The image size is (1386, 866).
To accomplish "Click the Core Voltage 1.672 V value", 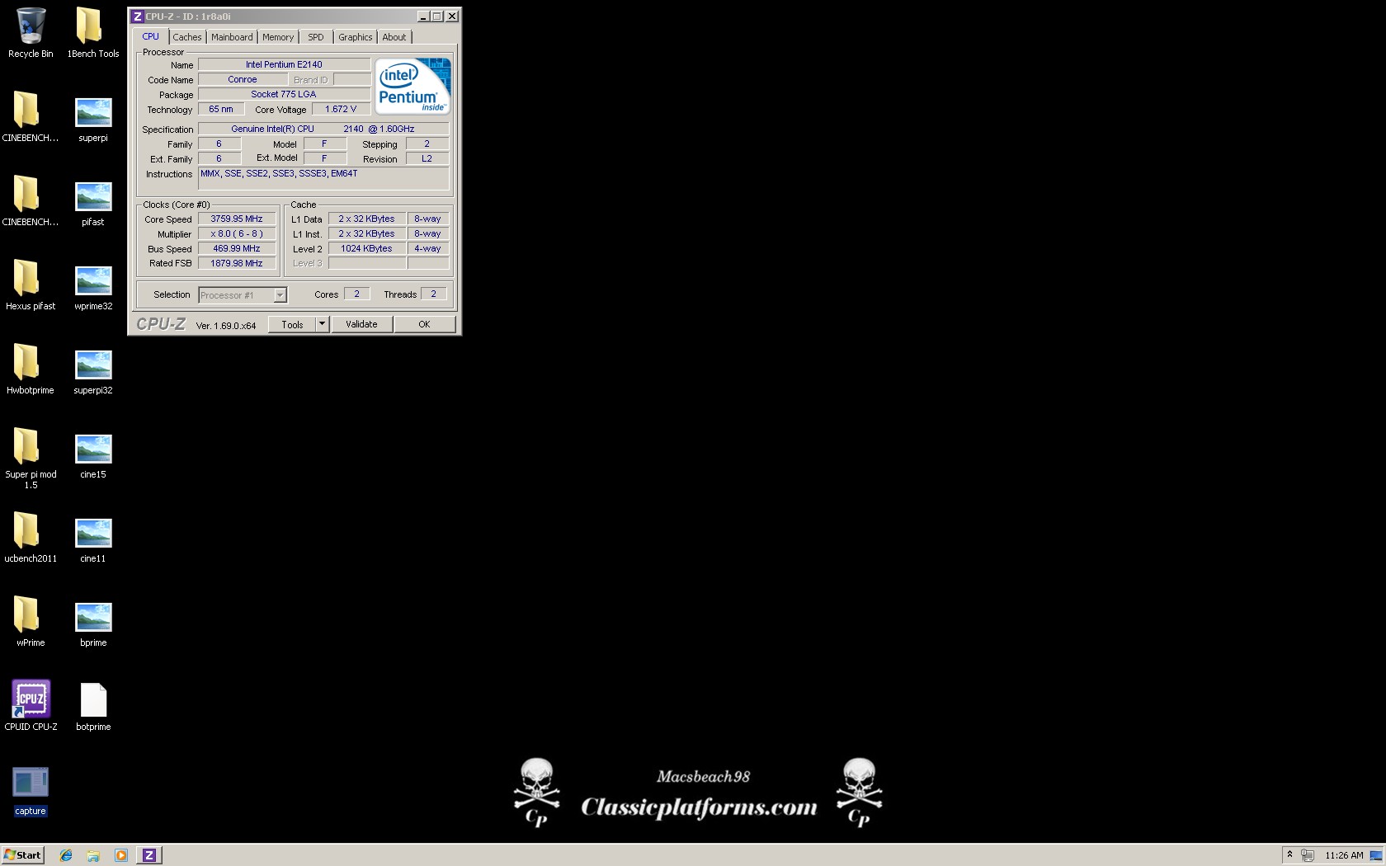I will [x=341, y=109].
